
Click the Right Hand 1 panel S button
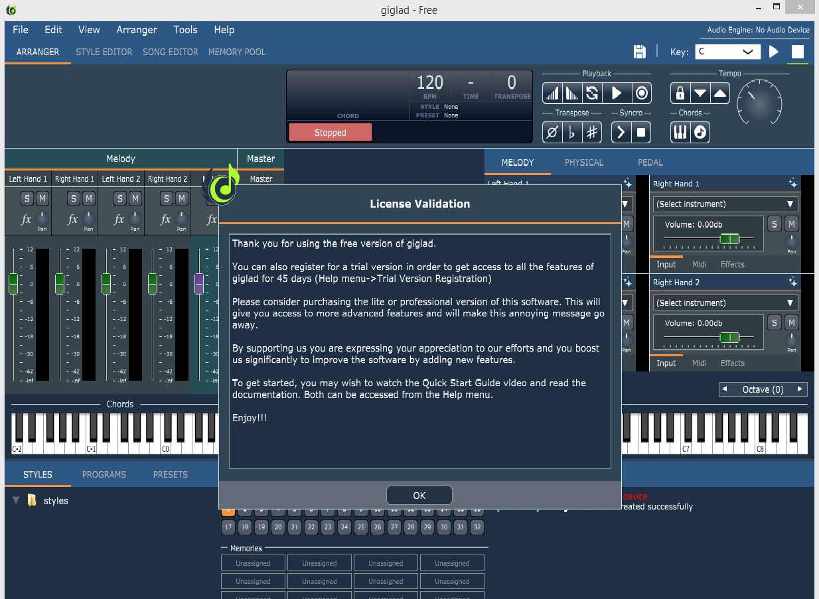(x=775, y=224)
